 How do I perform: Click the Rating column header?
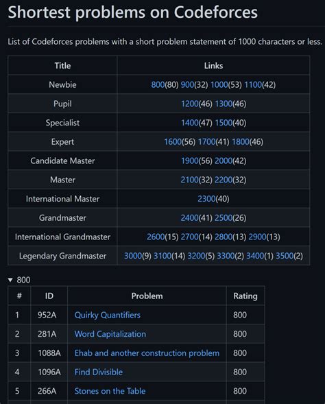245,296
